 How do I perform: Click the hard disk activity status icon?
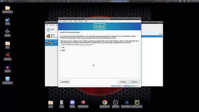click(x=112, y=86)
